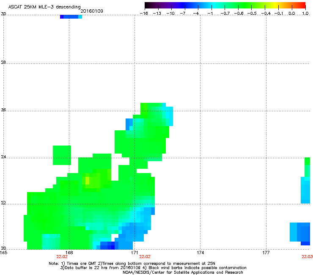Click the longitude label "168"

(x=69, y=253)
